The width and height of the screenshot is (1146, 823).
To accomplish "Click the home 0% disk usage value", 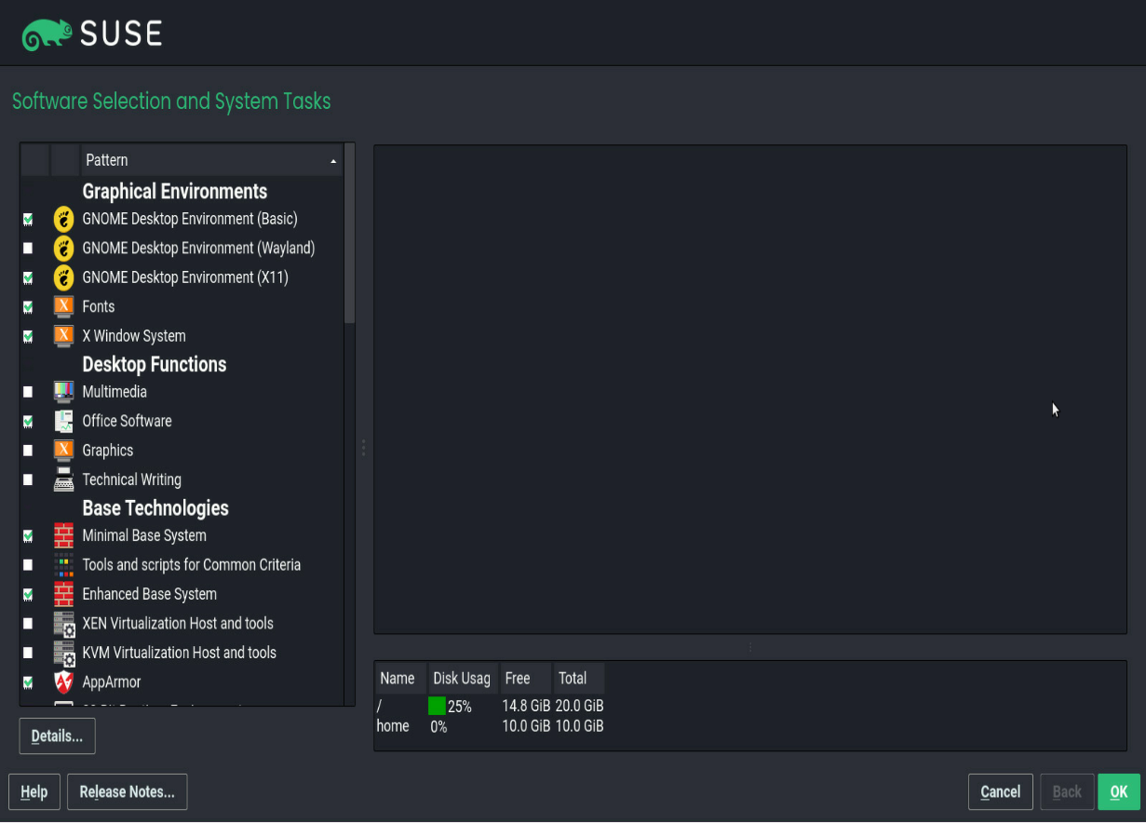I will [438, 727].
